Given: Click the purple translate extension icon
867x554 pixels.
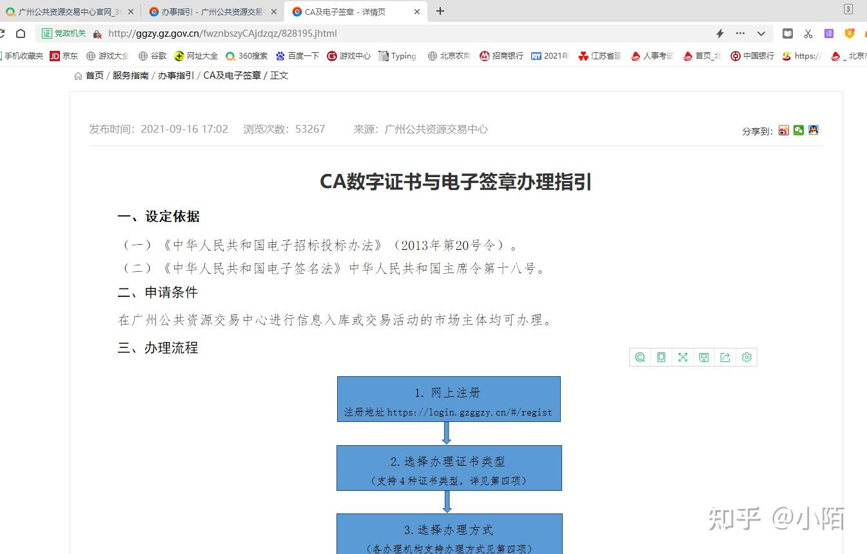Looking at the screenshot, I should [x=829, y=33].
